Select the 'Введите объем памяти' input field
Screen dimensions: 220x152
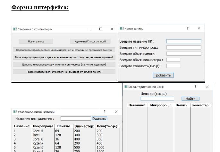[x=184, y=53]
